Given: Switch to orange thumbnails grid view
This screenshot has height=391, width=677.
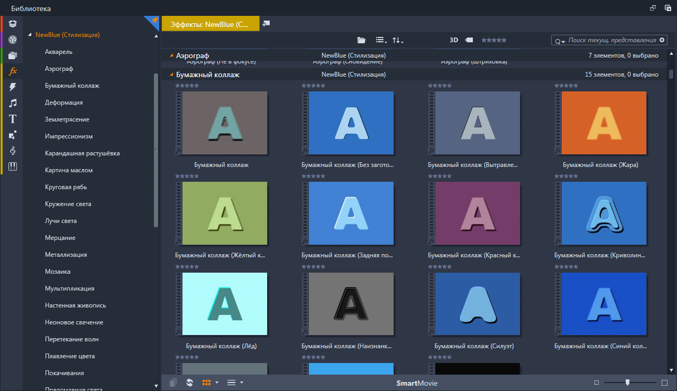Looking at the screenshot, I should click(207, 383).
